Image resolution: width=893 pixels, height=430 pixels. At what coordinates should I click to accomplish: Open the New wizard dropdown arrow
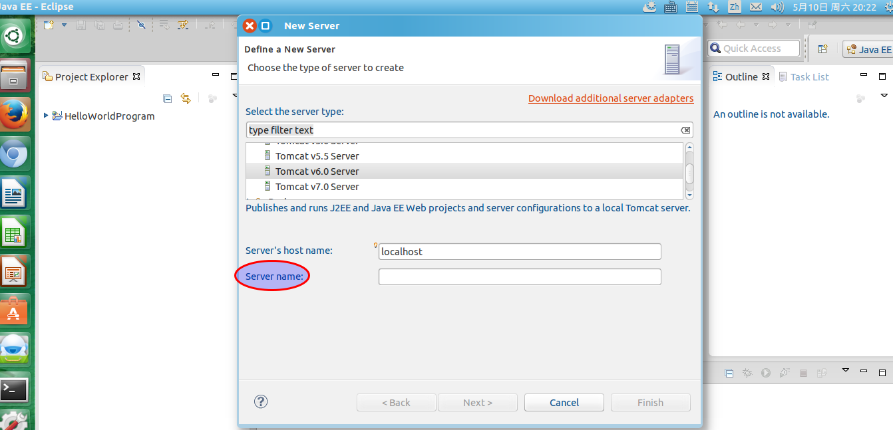pyautogui.click(x=64, y=25)
